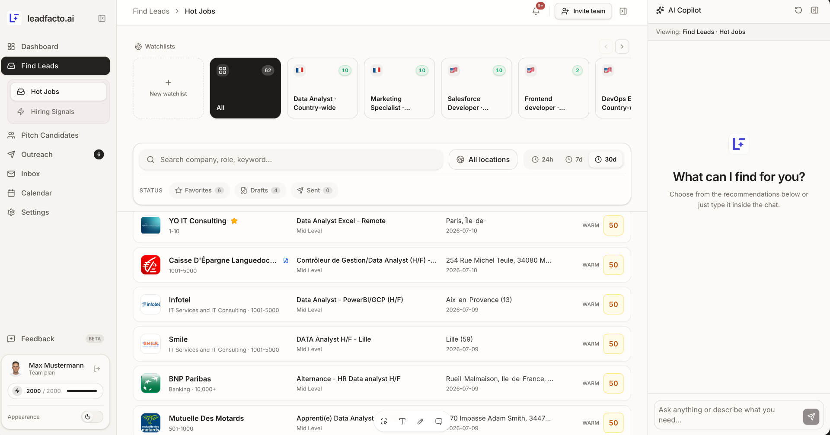This screenshot has width=830, height=435.
Task: Click the Infotel company logo
Action: click(x=150, y=305)
